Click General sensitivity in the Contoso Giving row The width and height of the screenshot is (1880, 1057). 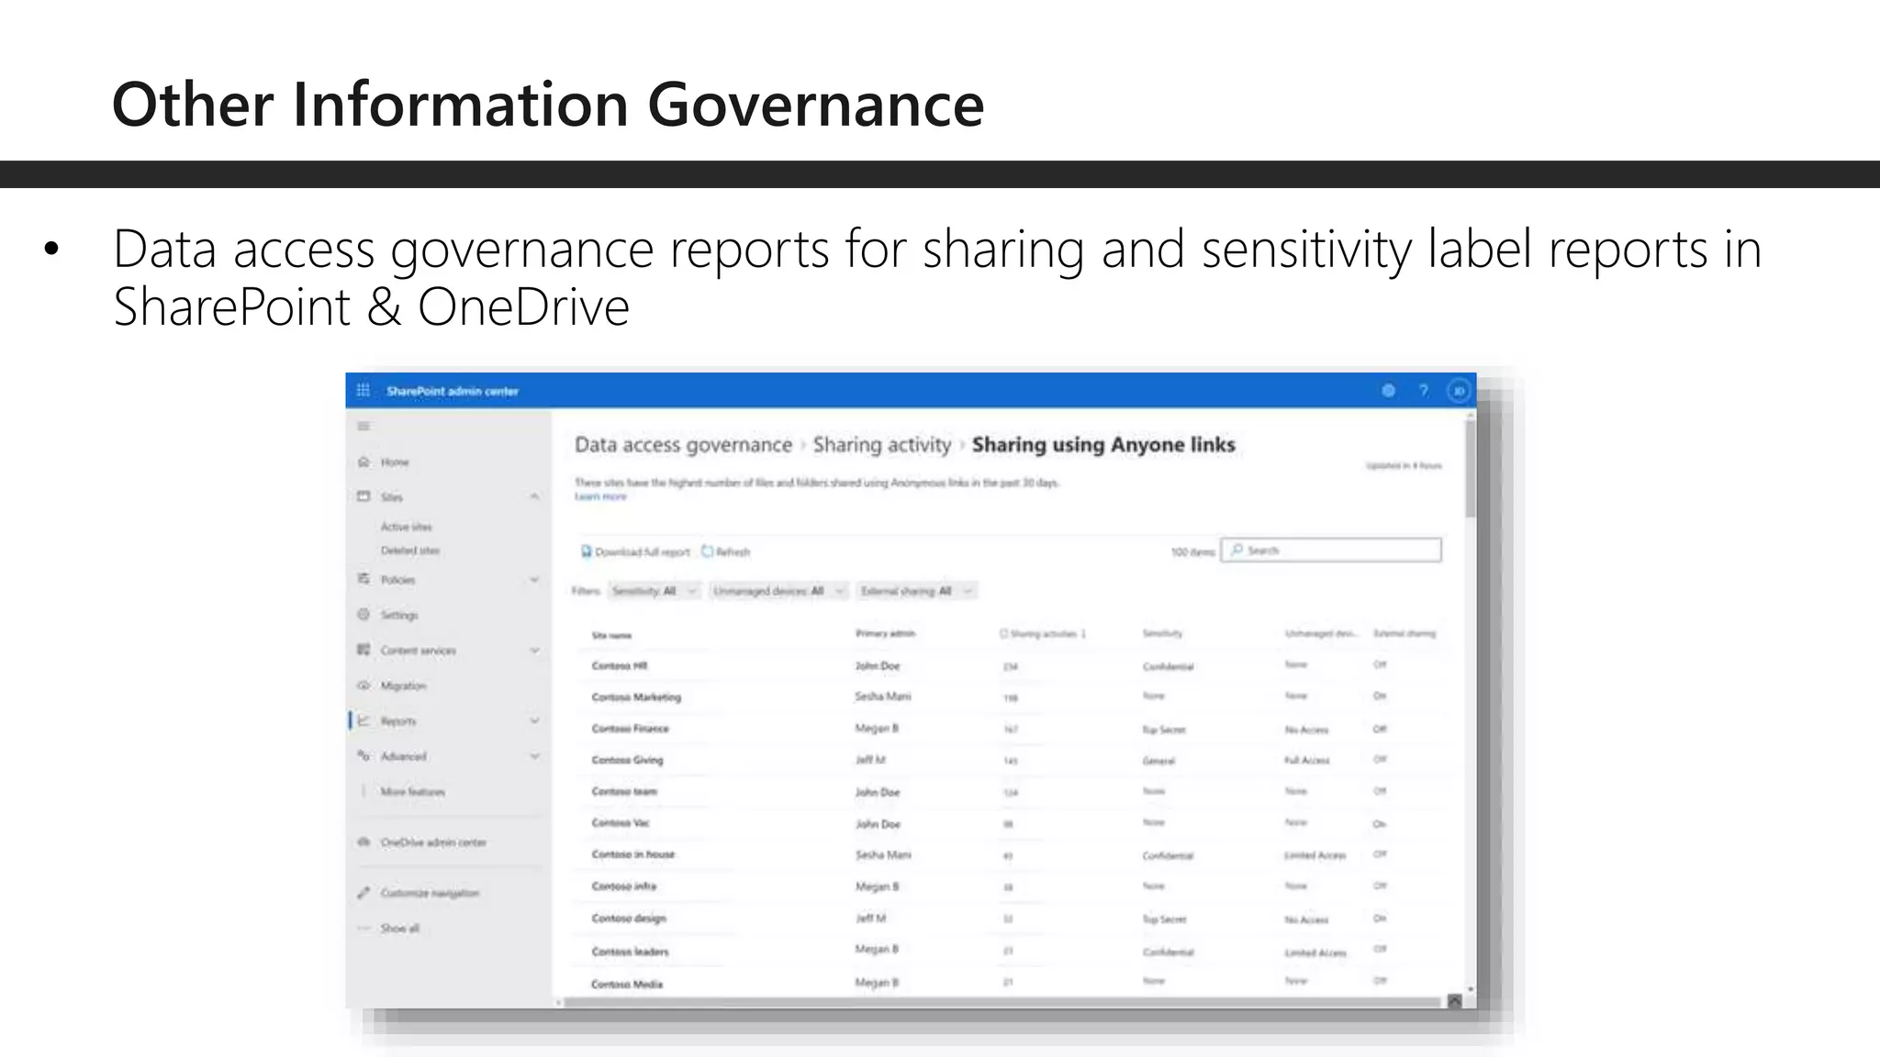tap(1158, 761)
